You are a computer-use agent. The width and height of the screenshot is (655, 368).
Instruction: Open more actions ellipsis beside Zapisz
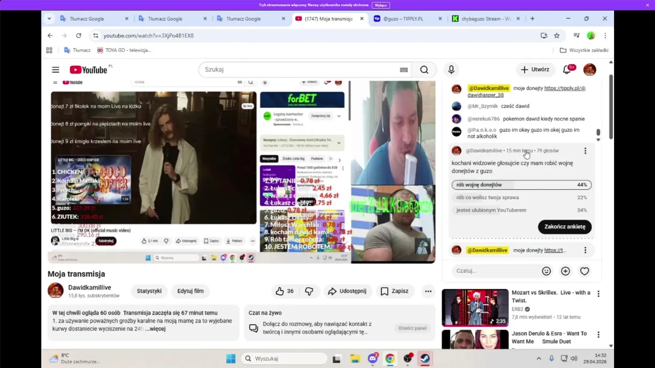tap(428, 291)
